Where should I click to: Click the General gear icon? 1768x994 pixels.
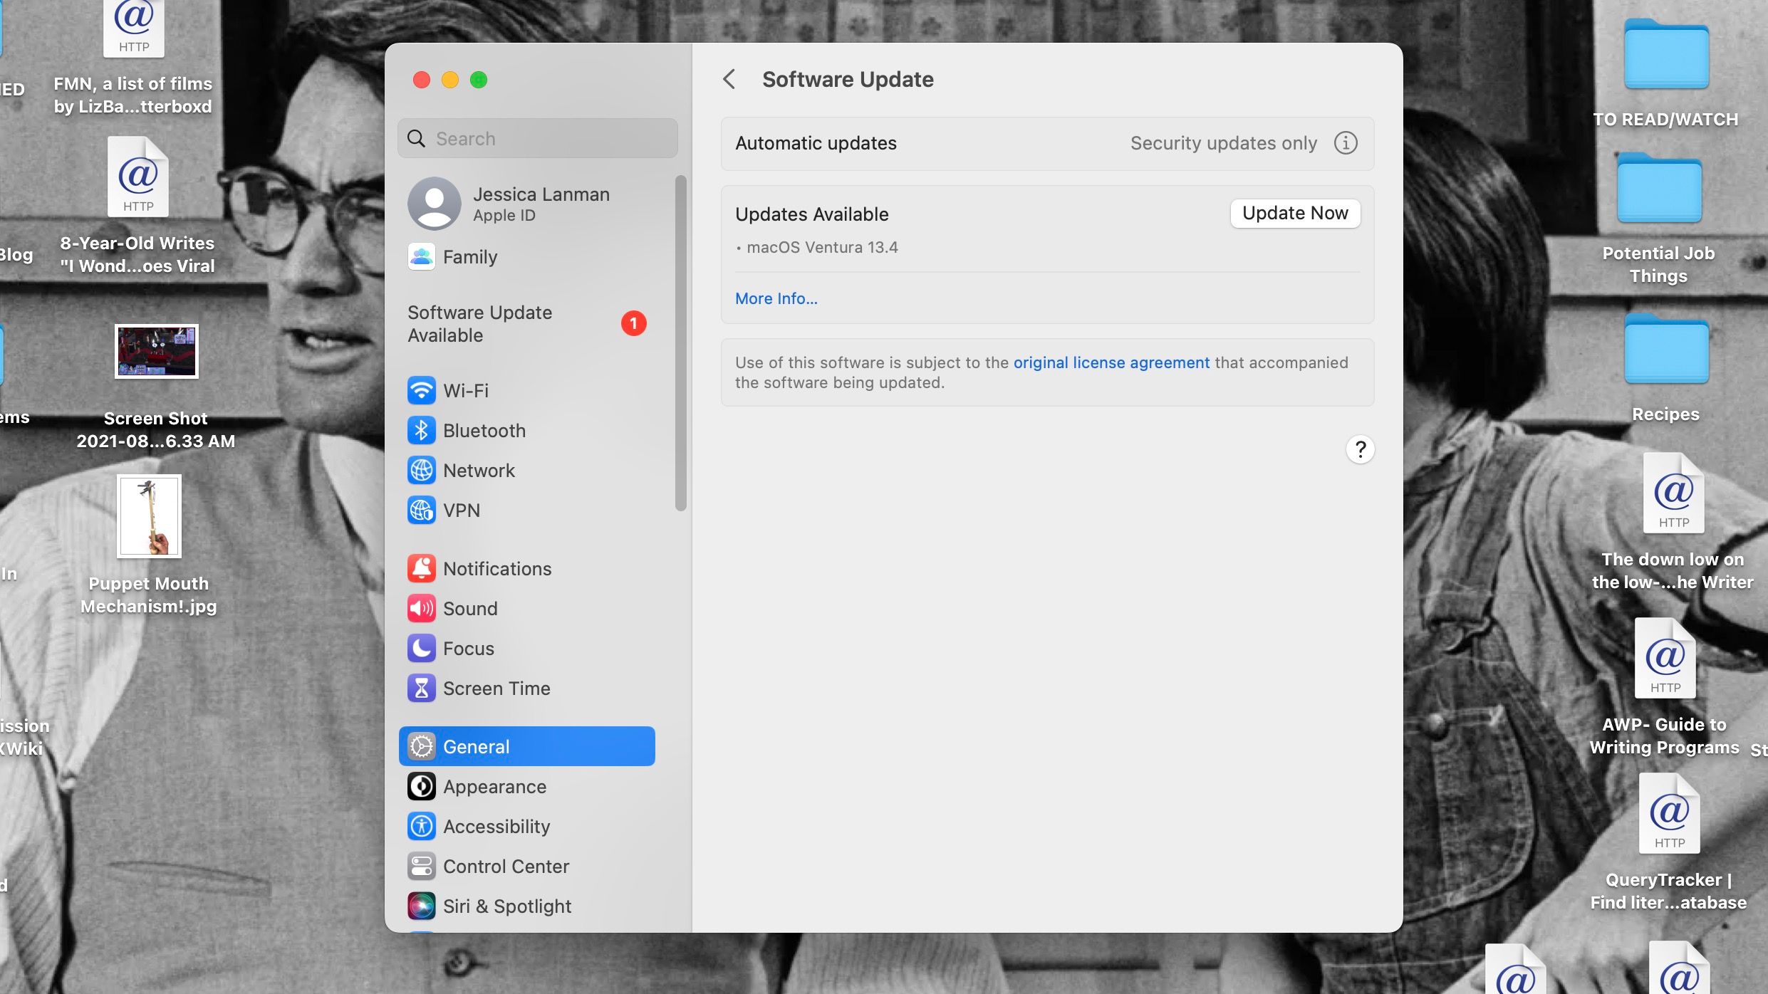[421, 746]
